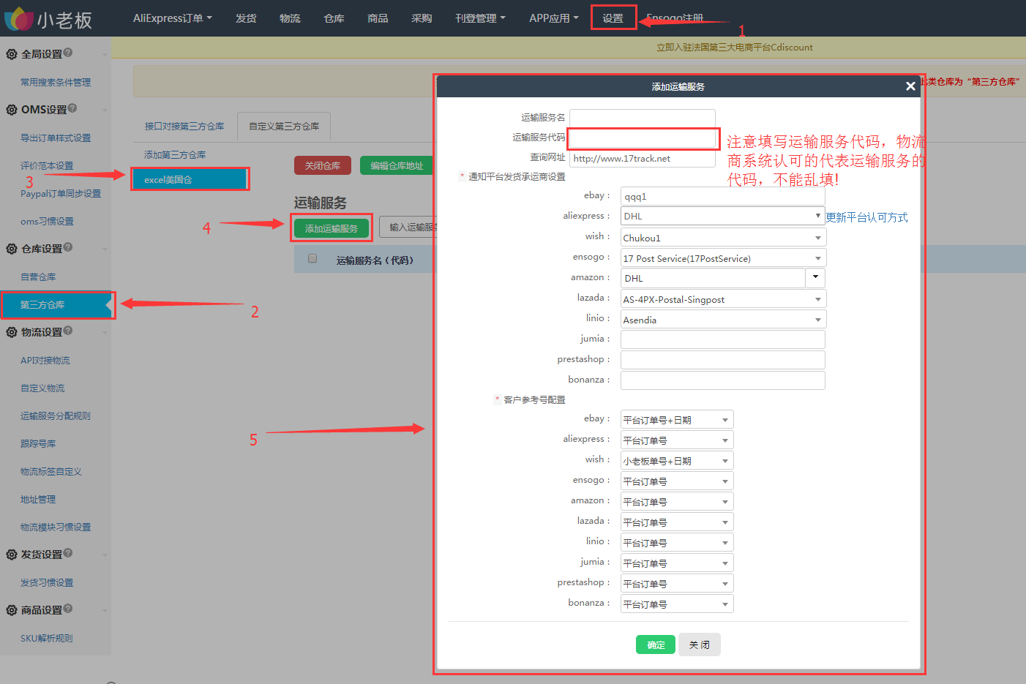Click the help icon next to 仓库设置
The width and height of the screenshot is (1026, 684).
point(68,247)
